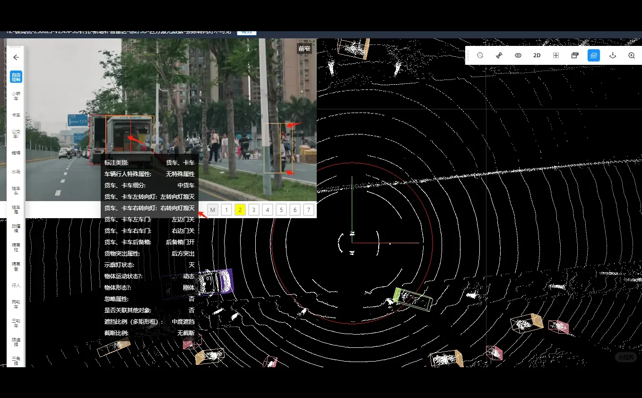Click the 是否关联其他对象 attribute row
This screenshot has height=398, width=642.
149,310
